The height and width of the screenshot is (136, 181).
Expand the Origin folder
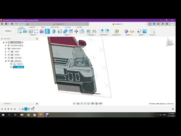pos(6,52)
